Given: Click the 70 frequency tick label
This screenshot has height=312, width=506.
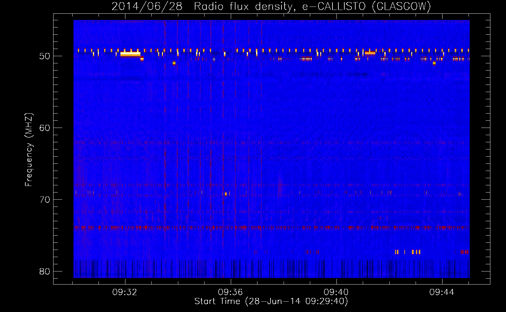Looking at the screenshot, I should [45, 200].
